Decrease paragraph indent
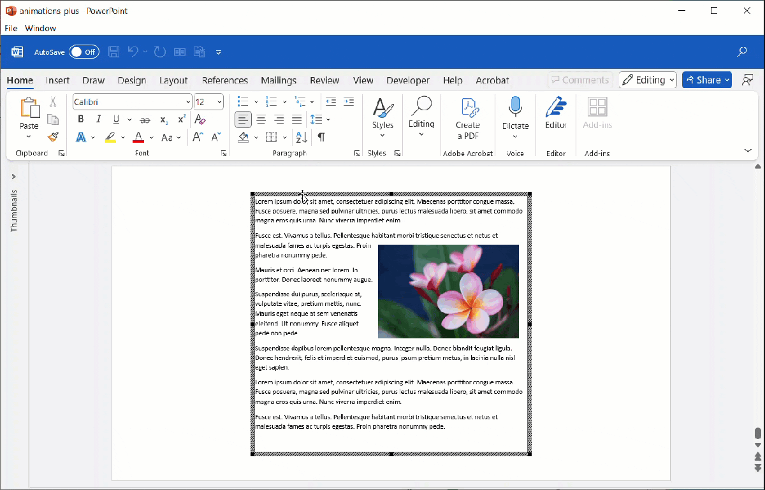The image size is (765, 490). pyautogui.click(x=331, y=102)
